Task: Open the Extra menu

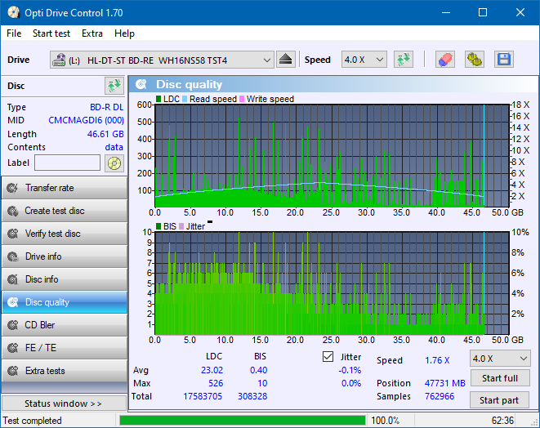Action: (92, 33)
